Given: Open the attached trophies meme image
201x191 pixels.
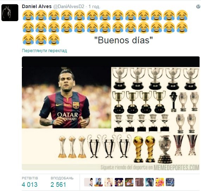Looking at the screenshot, I should 111,113.
